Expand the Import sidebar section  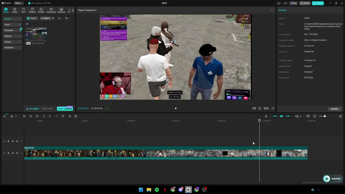12,19
